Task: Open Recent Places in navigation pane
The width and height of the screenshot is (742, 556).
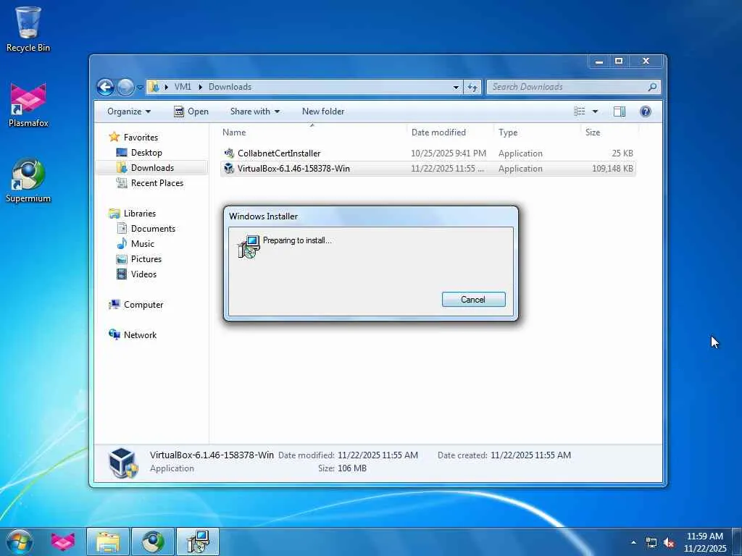Action: 157,183
